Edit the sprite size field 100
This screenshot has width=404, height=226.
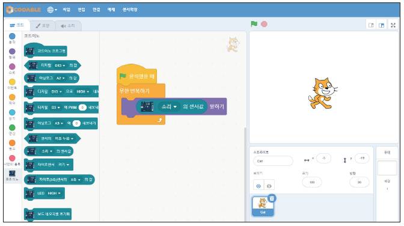pyautogui.click(x=312, y=182)
